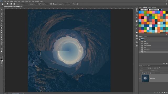Image resolution: width=168 pixels, height=94 pixels.
Task: Toggle Quick Mask mode
Action: click(2, 63)
